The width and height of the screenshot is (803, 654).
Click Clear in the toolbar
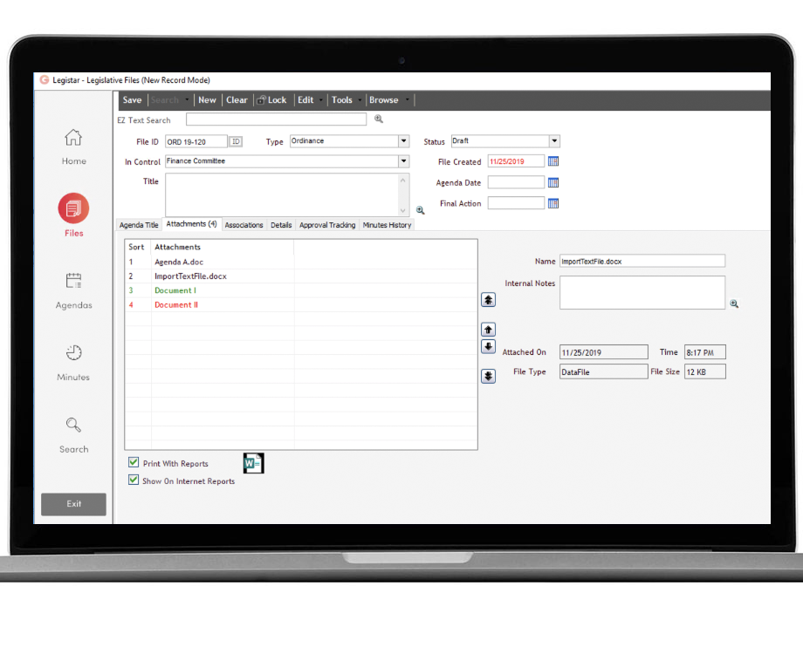click(x=237, y=100)
